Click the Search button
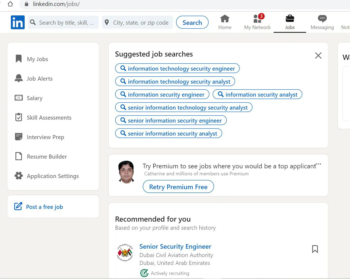The image size is (350, 279). pos(192,22)
